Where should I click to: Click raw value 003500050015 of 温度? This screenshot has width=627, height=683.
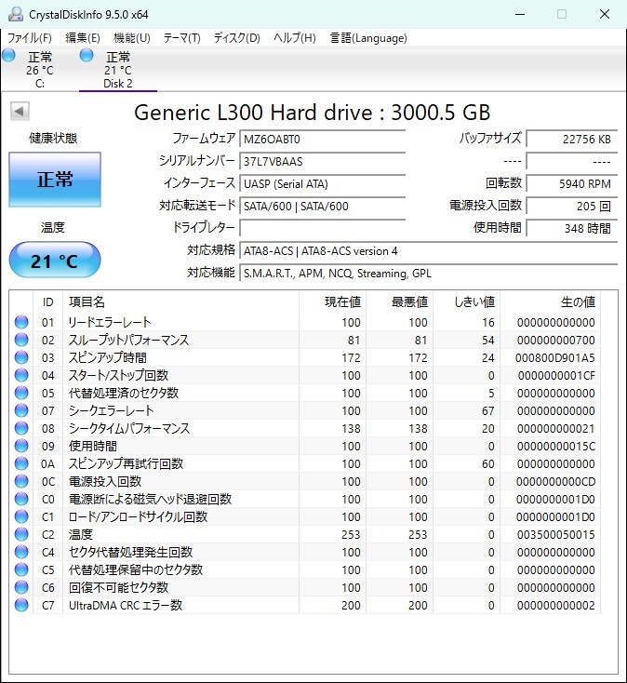555,534
